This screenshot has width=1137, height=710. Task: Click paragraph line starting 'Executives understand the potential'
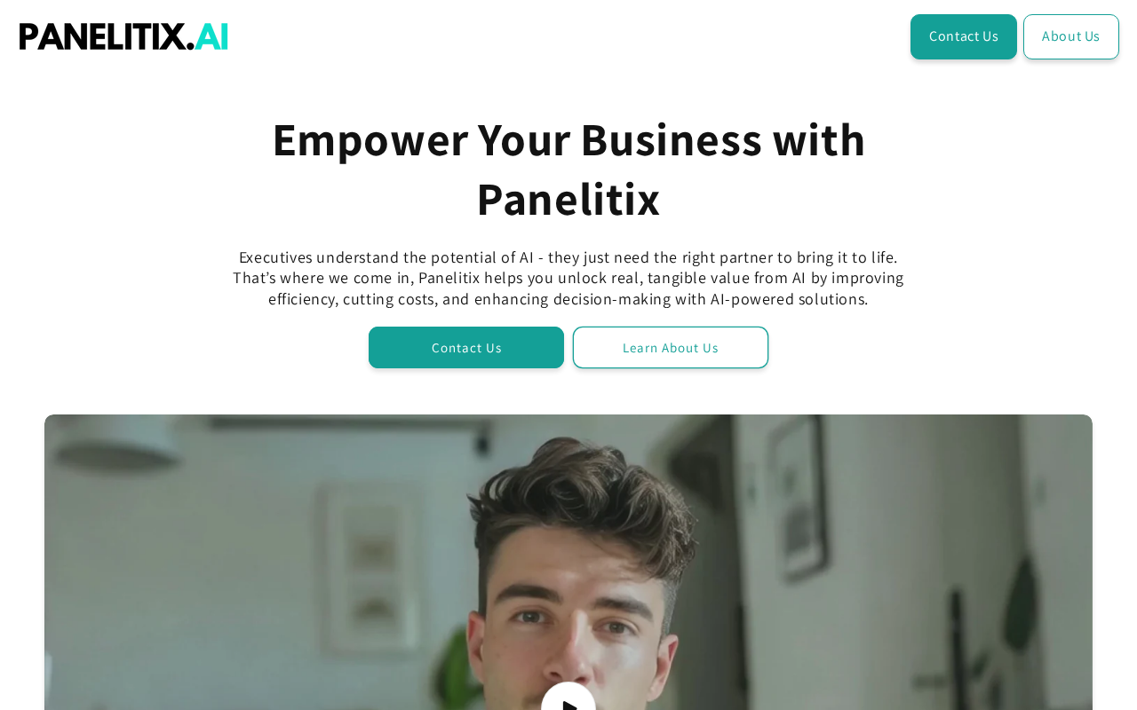click(x=568, y=257)
